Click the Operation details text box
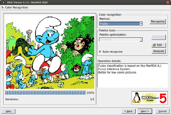This screenshot has width=171, height=115. coord(132,76)
